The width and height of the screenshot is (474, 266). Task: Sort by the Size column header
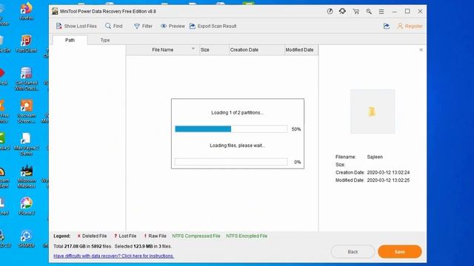pos(214,50)
